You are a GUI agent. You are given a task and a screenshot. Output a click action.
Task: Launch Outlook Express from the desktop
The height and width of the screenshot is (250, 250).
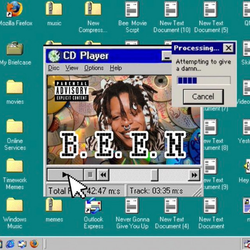pyautogui.click(x=93, y=206)
